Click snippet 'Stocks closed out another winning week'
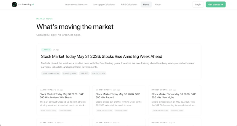 [x=119, y=104]
